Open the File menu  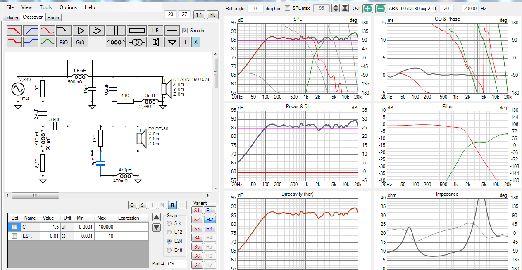tap(10, 7)
